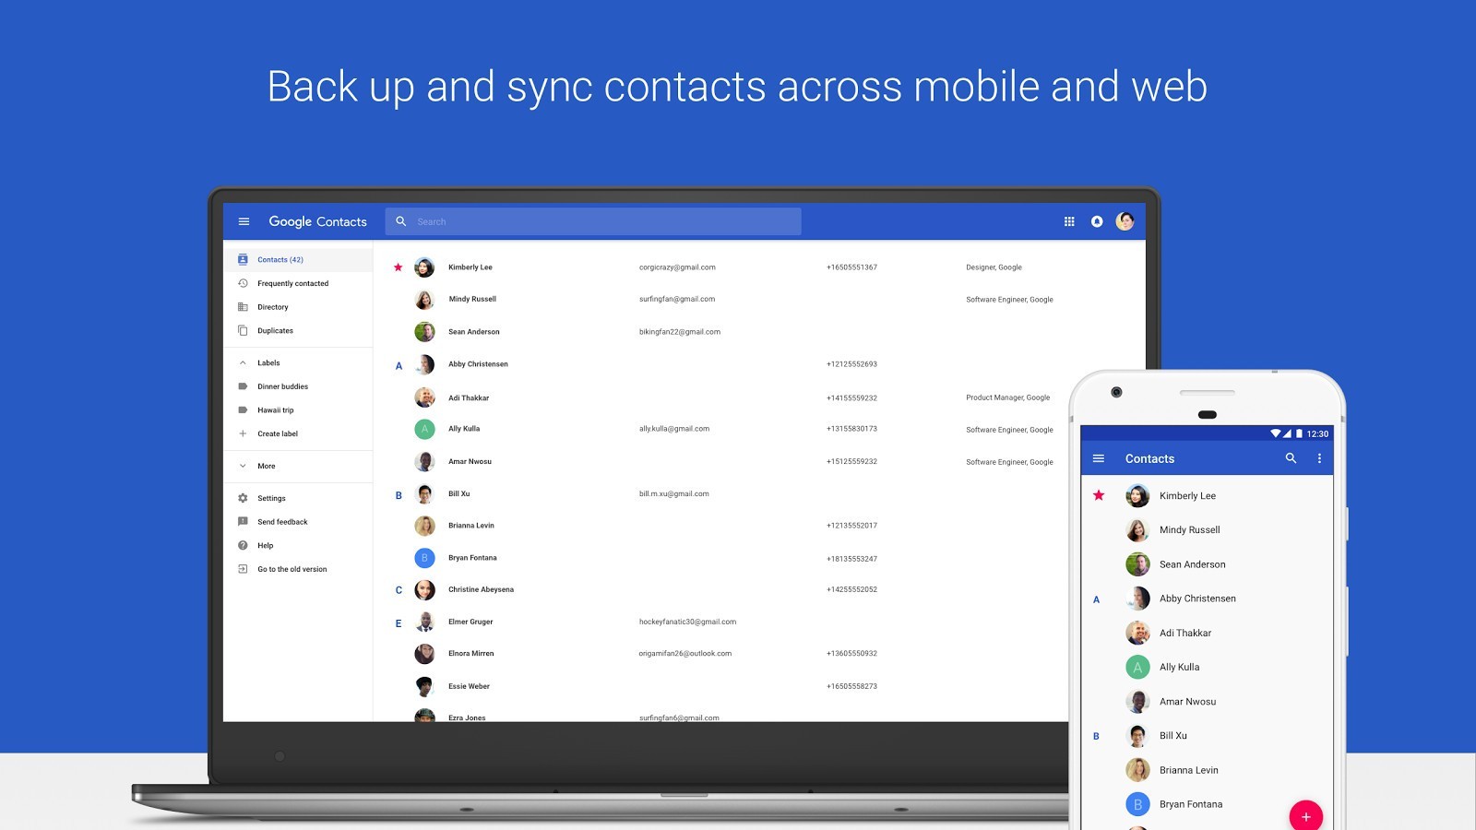Click the notification bell icon
Screen dimensions: 1476x830
[1096, 221]
